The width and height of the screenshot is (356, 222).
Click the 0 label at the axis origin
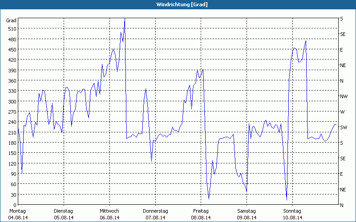tap(15, 205)
